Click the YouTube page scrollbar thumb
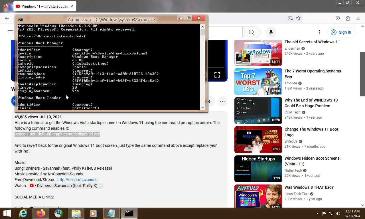 pos(362,74)
